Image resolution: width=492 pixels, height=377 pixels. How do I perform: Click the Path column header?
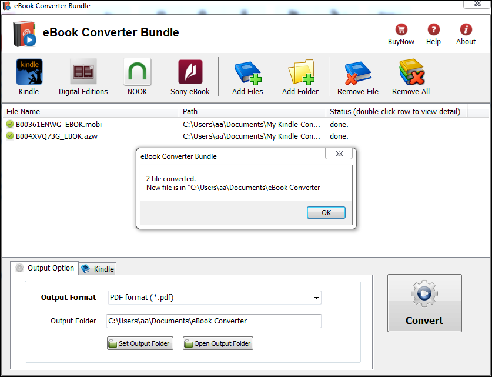click(x=252, y=111)
